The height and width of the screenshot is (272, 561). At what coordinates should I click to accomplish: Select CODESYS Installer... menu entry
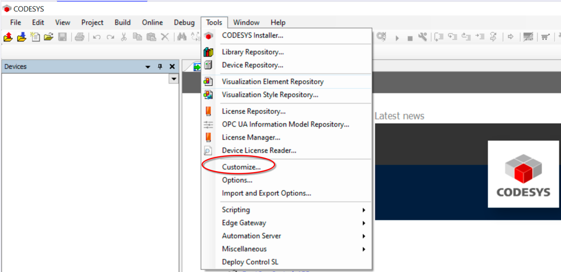[287, 36]
